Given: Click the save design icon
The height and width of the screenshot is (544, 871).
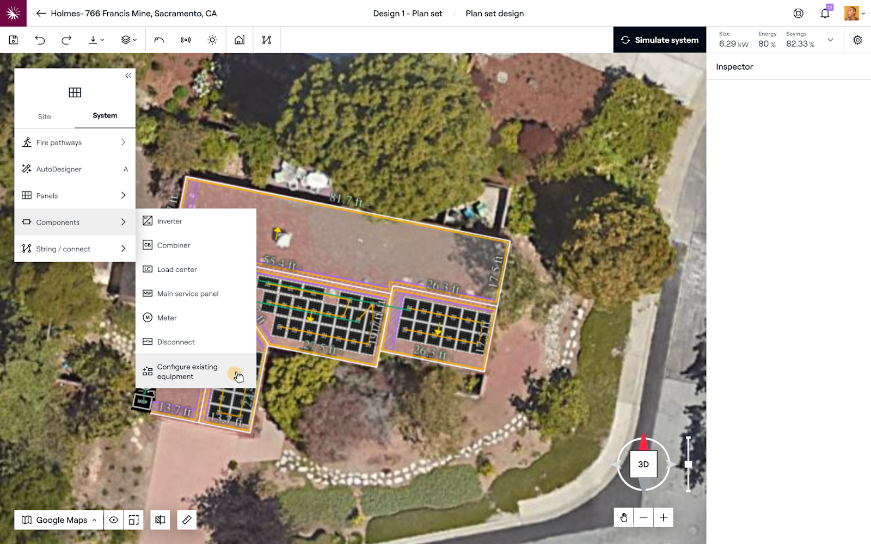Looking at the screenshot, I should click(x=14, y=40).
